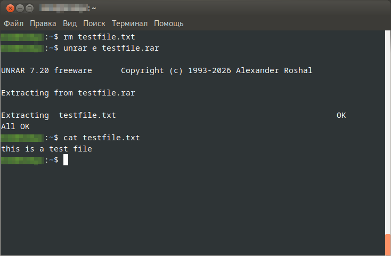Click the 'rm testfile.txt' command text
The image size is (391, 256).
(99, 37)
